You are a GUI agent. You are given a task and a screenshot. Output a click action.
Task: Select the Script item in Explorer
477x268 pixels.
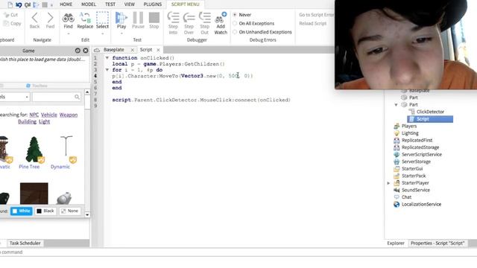click(x=429, y=119)
